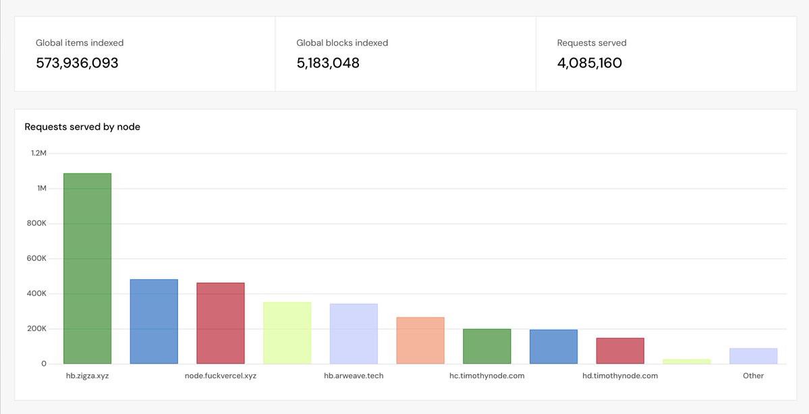The width and height of the screenshot is (809, 414).
Task: Click the red hd.timothynode.com bar
Action: point(620,351)
